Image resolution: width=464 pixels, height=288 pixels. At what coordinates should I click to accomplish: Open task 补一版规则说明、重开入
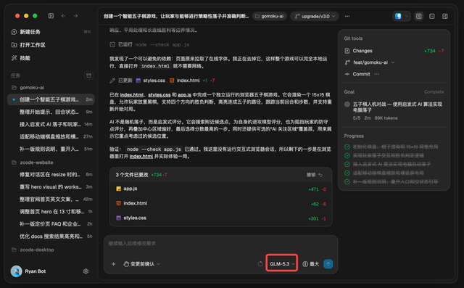[x=51, y=149]
